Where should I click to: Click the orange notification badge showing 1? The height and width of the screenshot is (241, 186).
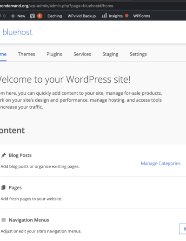tap(40, 16)
